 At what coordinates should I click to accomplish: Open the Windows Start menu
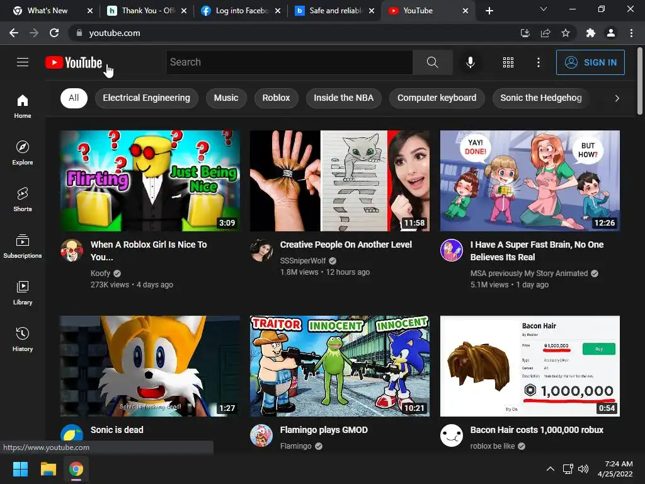[20, 469]
